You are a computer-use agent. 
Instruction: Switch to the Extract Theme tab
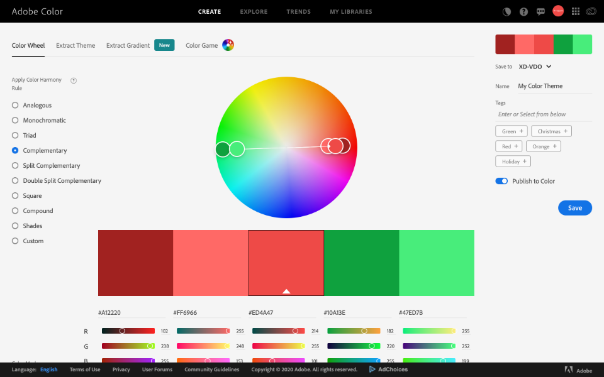coord(75,45)
